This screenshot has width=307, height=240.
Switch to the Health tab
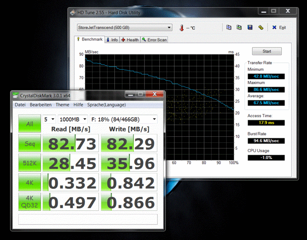tap(130, 40)
